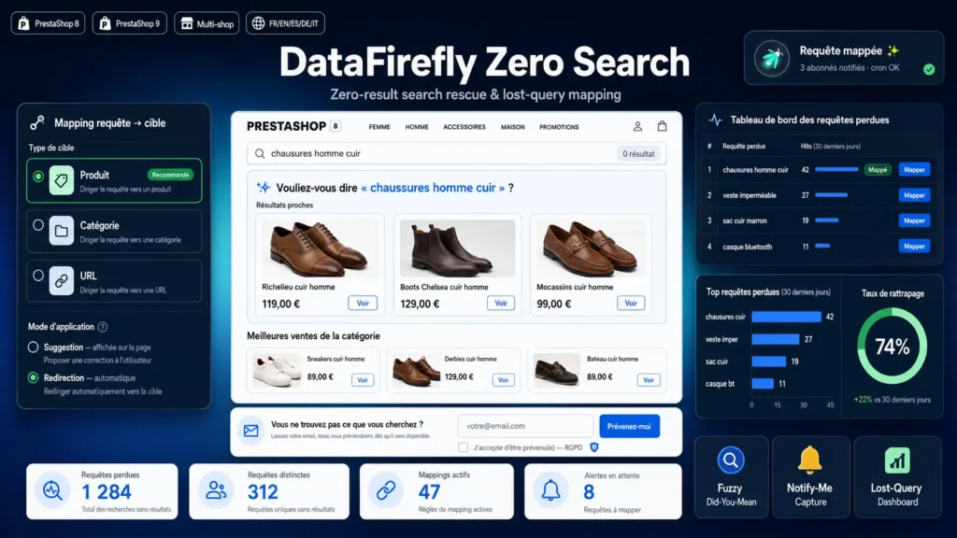Viewport: 957px width, 538px height.
Task: Click the Lost-Query Dashboard chart icon
Action: pos(897,460)
